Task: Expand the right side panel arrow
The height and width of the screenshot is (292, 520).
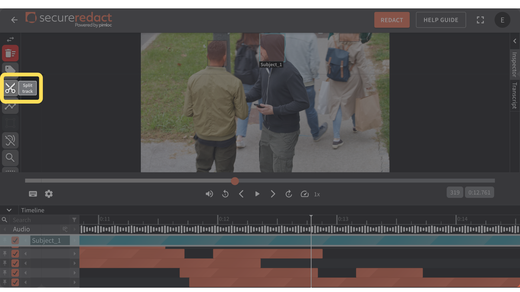Action: click(515, 41)
